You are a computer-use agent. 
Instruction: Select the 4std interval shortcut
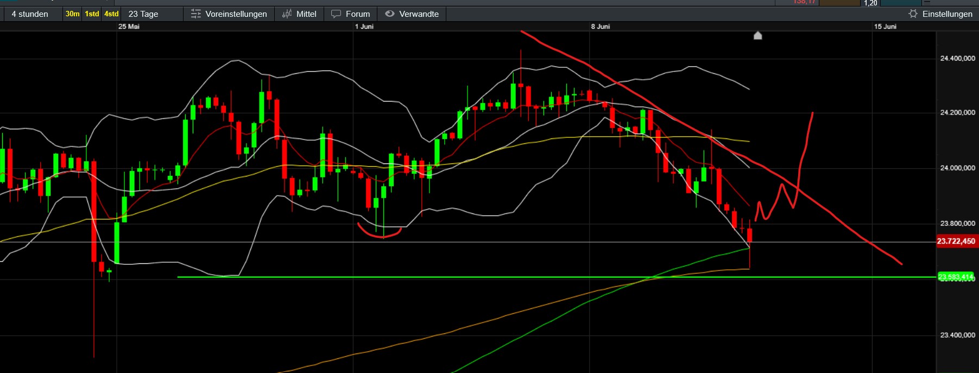coord(111,14)
